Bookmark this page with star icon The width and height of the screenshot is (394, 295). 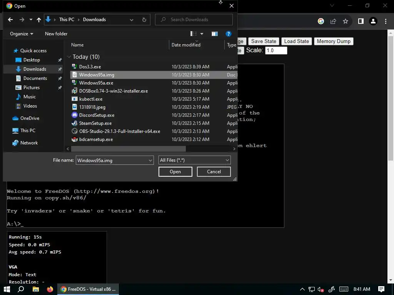tap(346, 22)
